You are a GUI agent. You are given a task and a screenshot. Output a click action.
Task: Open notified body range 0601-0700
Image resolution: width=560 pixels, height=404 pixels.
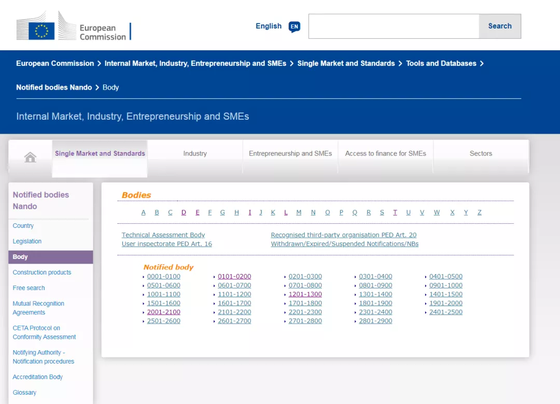pyautogui.click(x=234, y=285)
